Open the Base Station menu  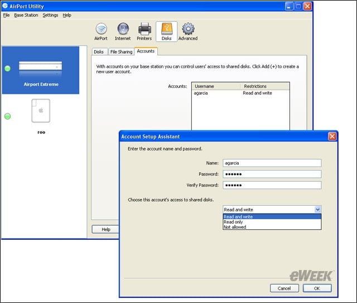[26, 15]
